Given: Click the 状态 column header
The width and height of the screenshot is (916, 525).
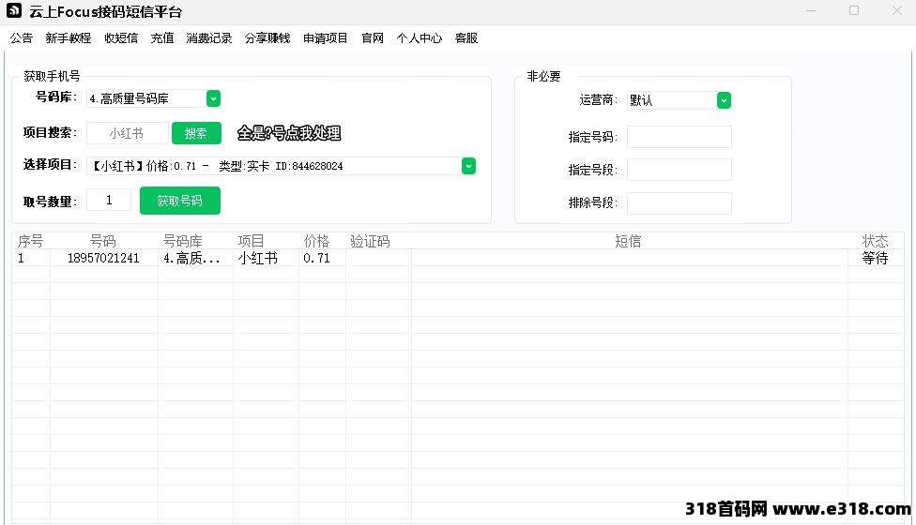Looking at the screenshot, I should point(875,241).
